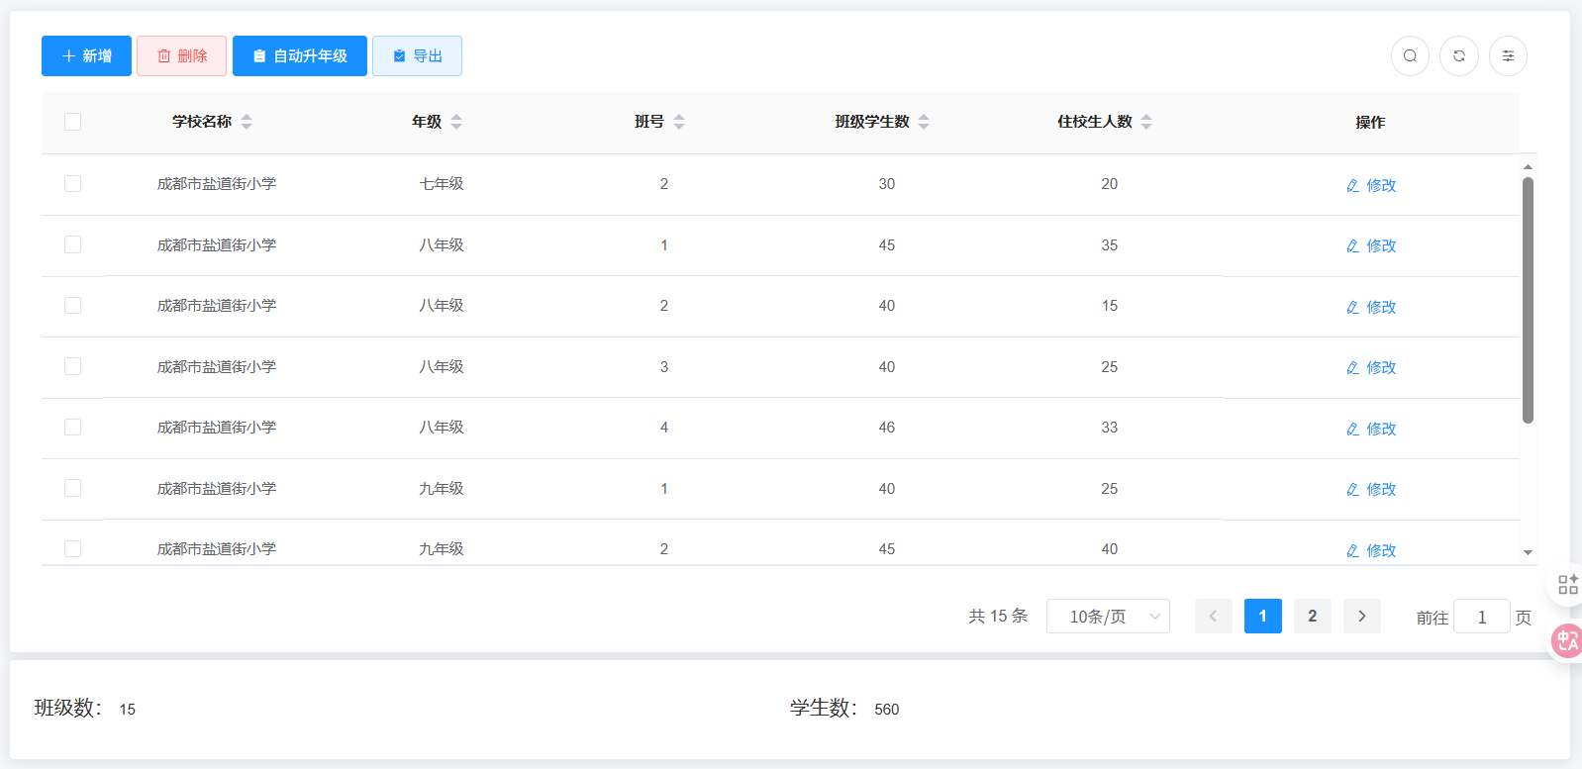Image resolution: width=1582 pixels, height=769 pixels.
Task: Click the floating grid apps icon
Action: [x=1567, y=585]
